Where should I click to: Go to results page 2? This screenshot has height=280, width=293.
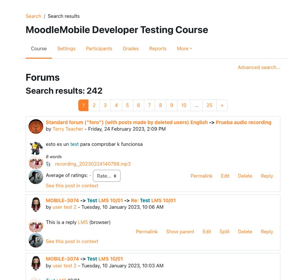[x=94, y=105]
